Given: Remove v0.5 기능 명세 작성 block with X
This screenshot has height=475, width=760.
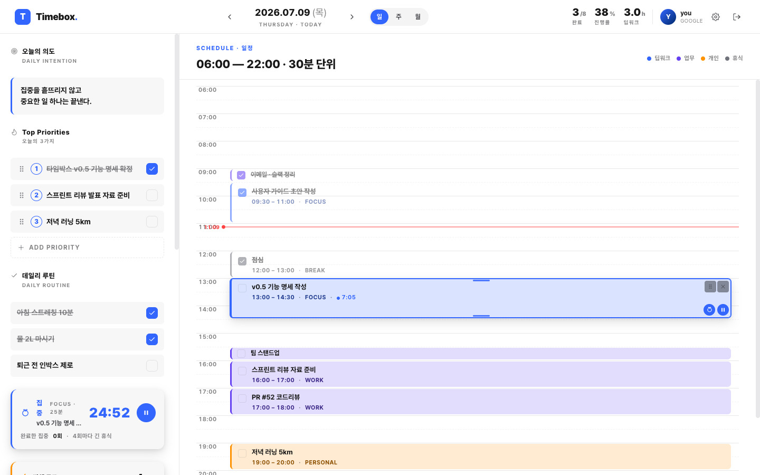Looking at the screenshot, I should pos(723,287).
